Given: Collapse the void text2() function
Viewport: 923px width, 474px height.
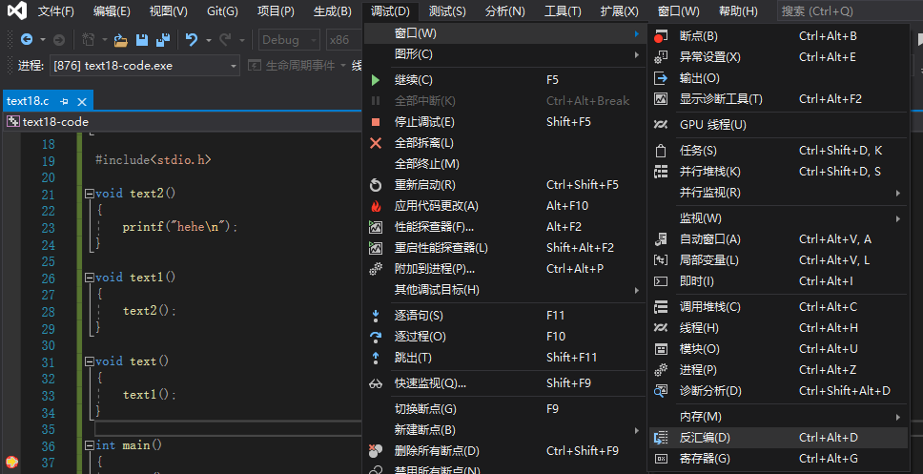Looking at the screenshot, I should [x=90, y=194].
